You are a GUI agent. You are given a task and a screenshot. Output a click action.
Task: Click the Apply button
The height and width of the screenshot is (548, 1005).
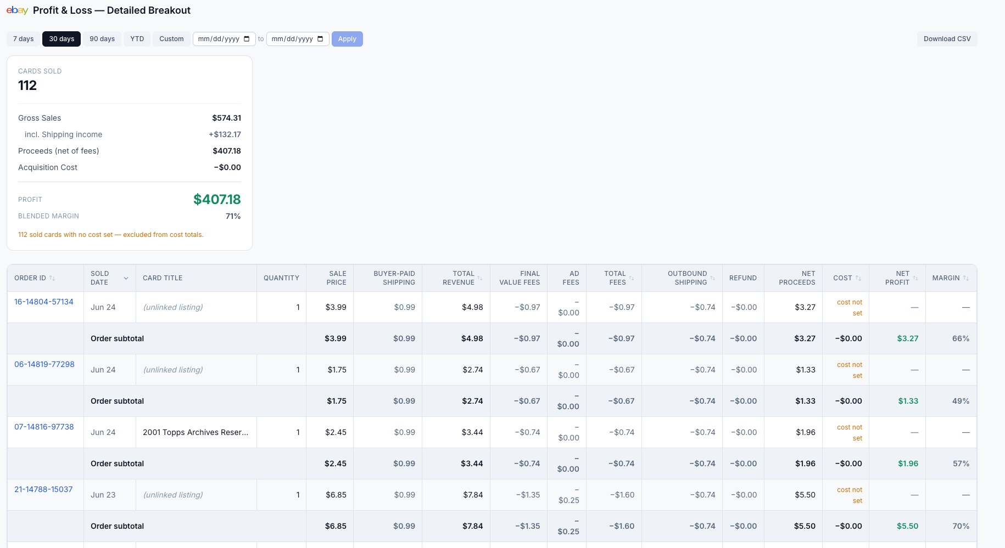point(347,39)
